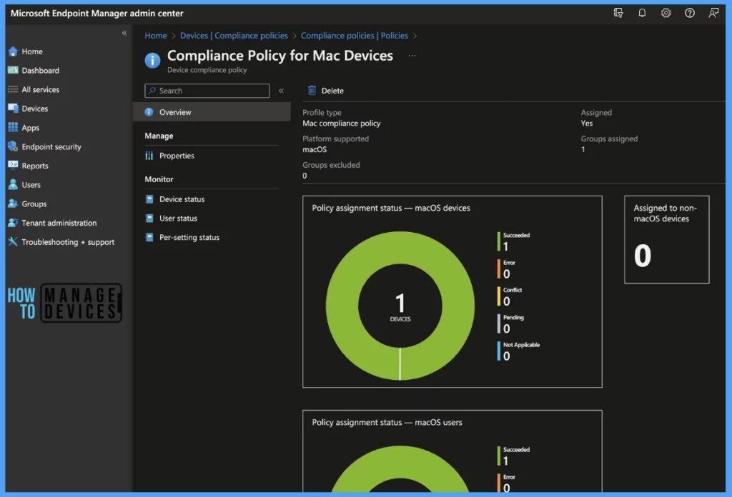Image resolution: width=732 pixels, height=497 pixels.
Task: Click the help question mark icon
Action: [690, 13]
